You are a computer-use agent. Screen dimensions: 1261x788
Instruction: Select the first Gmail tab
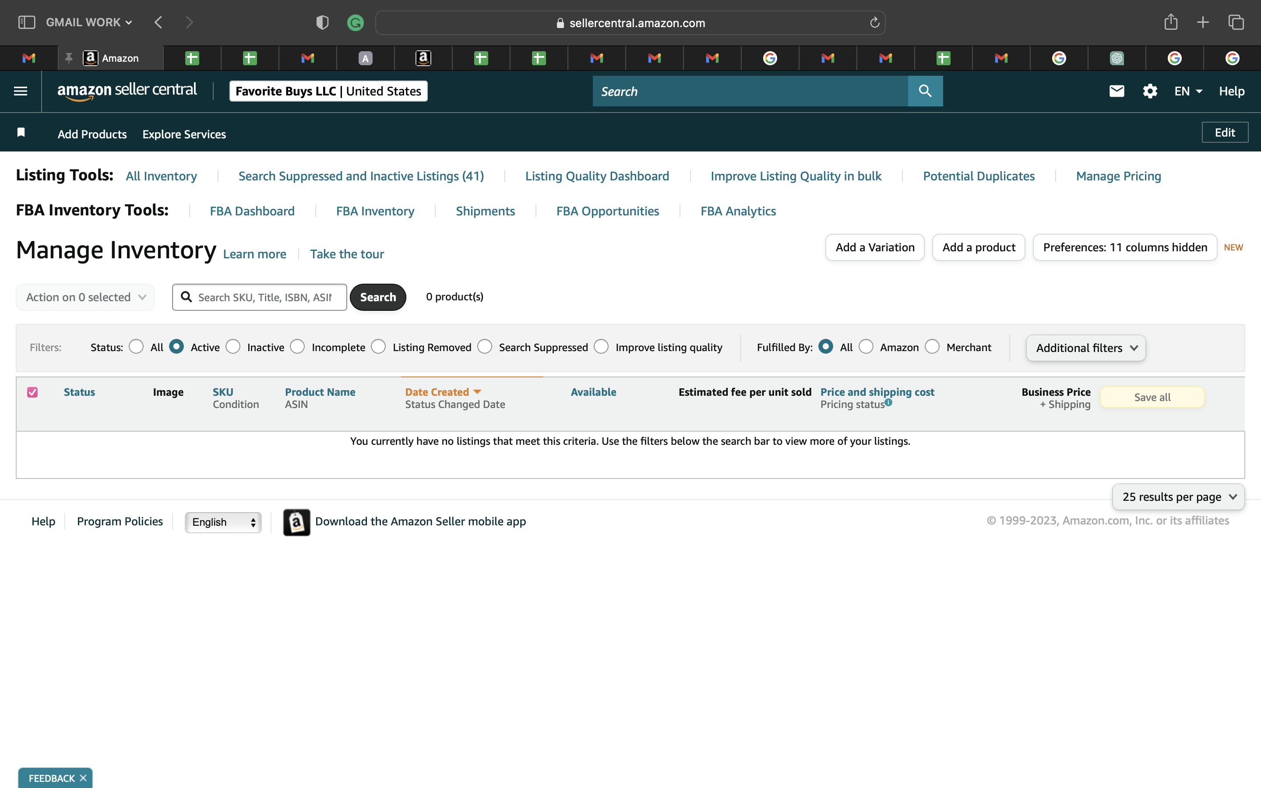[29, 58]
